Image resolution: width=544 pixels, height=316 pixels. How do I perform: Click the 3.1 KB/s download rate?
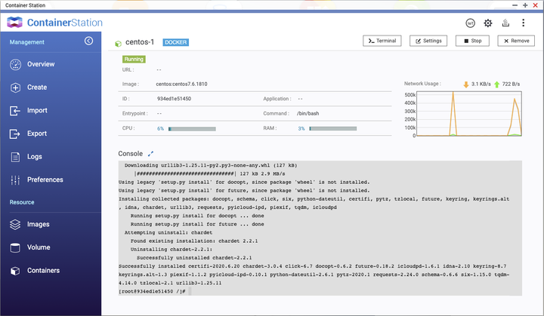point(481,84)
